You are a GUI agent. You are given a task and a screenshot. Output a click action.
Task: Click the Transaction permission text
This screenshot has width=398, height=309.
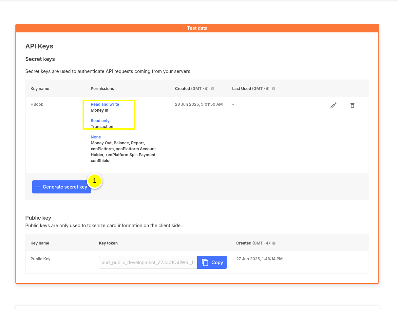(x=102, y=127)
